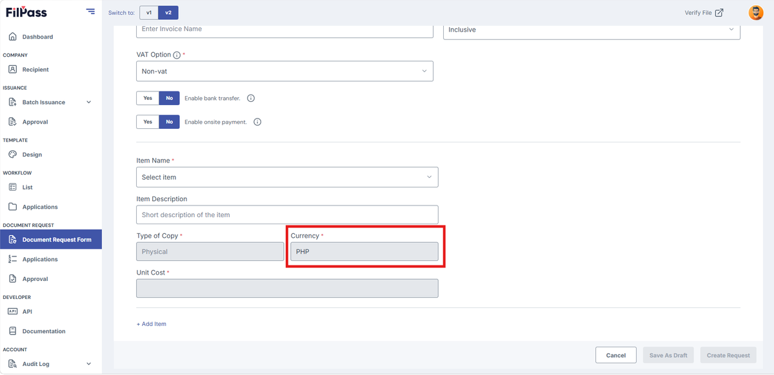Click the VAT Option info icon
This screenshot has width=774, height=375.
tap(177, 55)
